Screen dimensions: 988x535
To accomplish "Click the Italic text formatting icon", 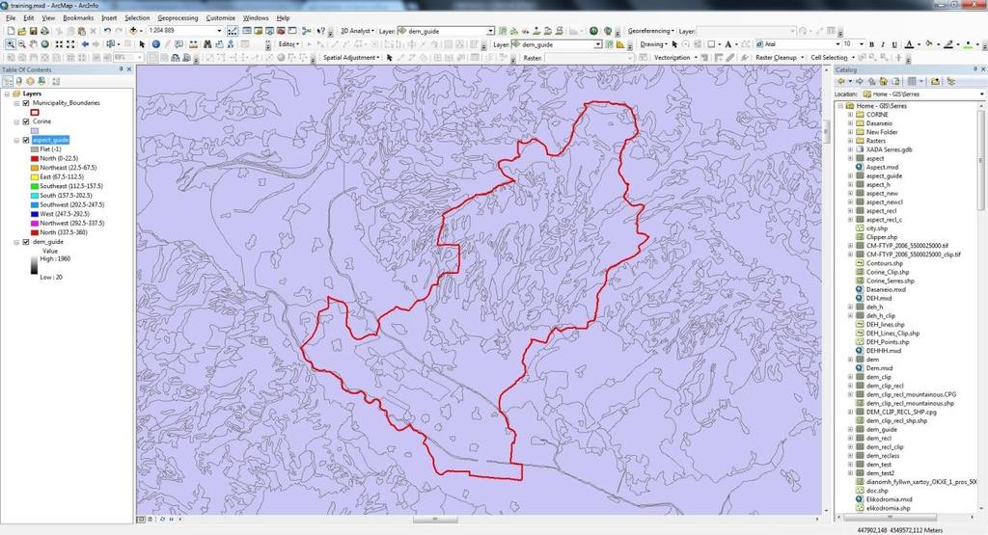I will point(883,44).
